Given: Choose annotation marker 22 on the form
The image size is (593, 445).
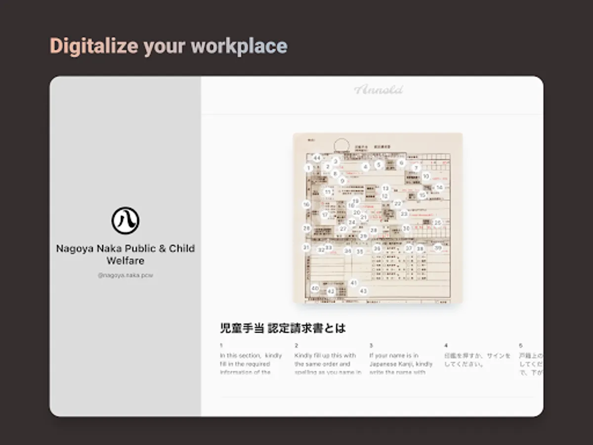Looking at the screenshot, I should click(x=398, y=203).
